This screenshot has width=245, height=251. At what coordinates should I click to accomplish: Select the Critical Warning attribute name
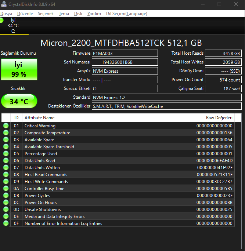point(40,126)
